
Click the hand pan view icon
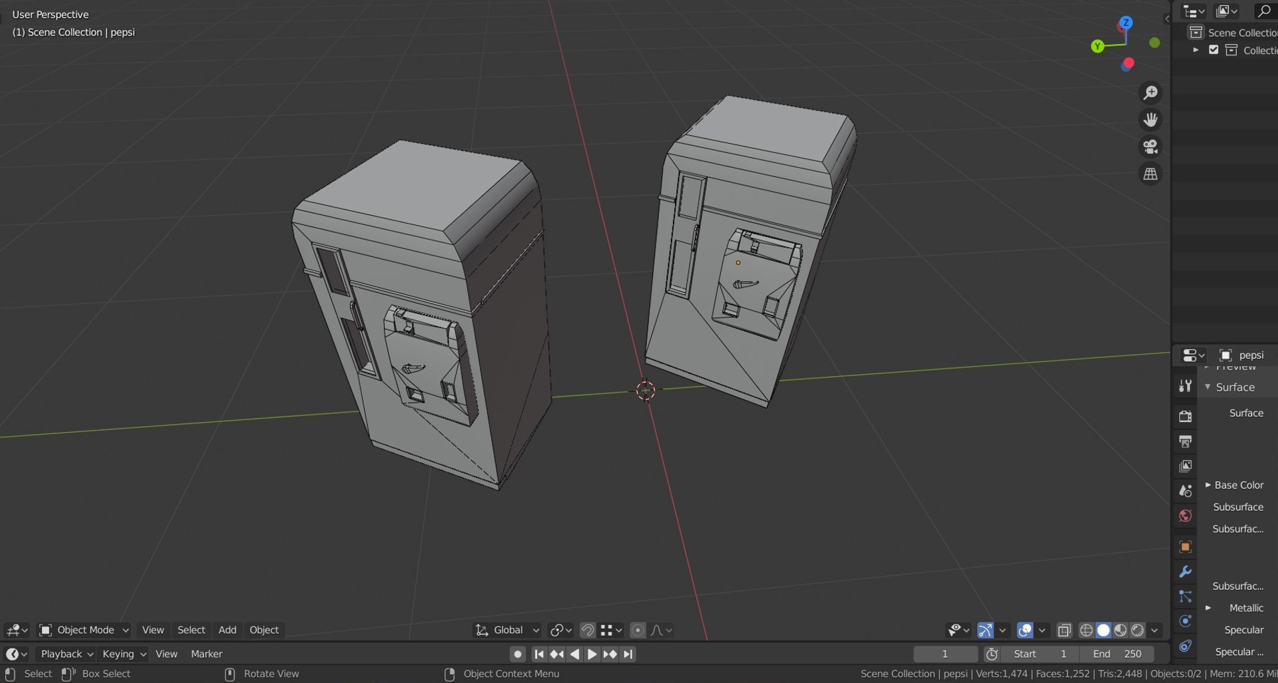point(1150,120)
